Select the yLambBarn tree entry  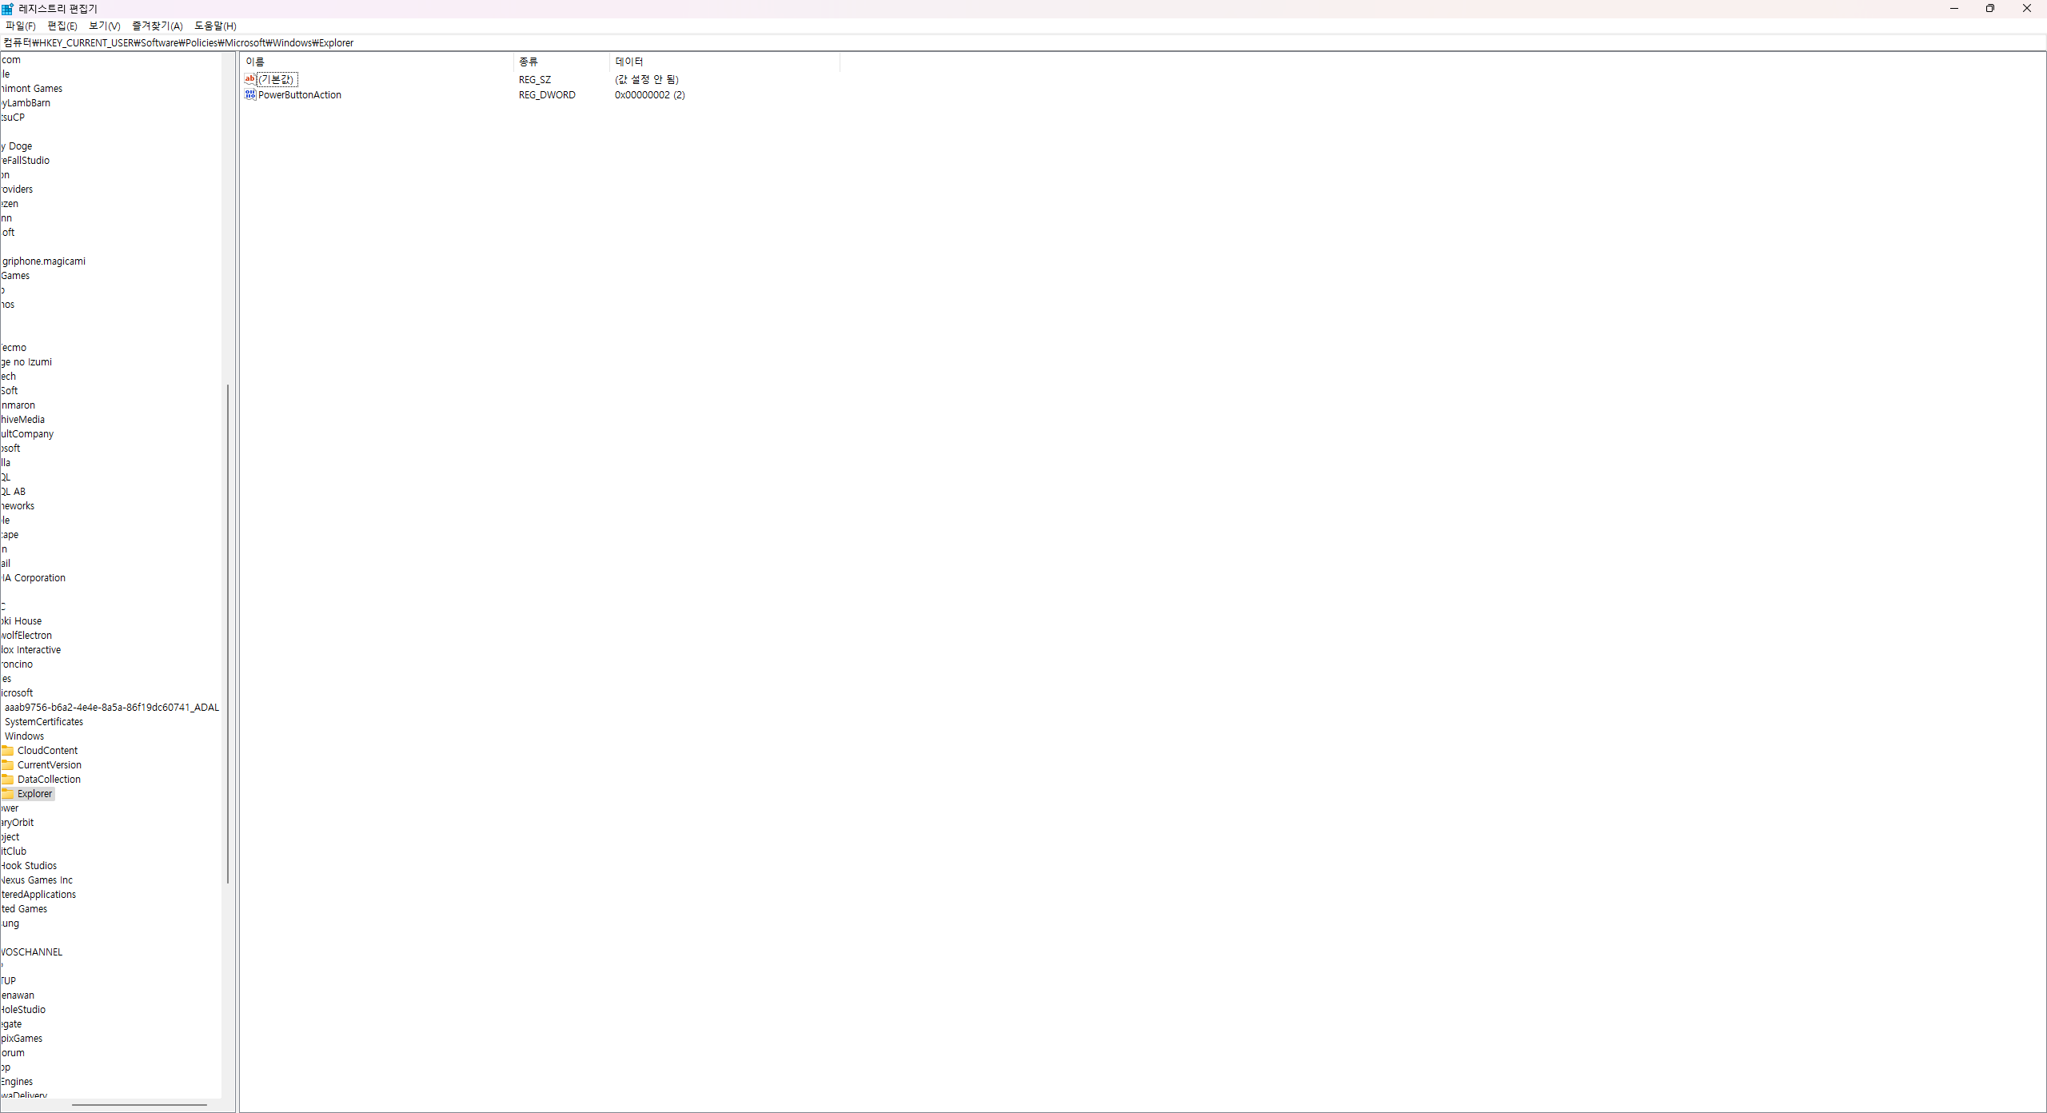(x=26, y=102)
